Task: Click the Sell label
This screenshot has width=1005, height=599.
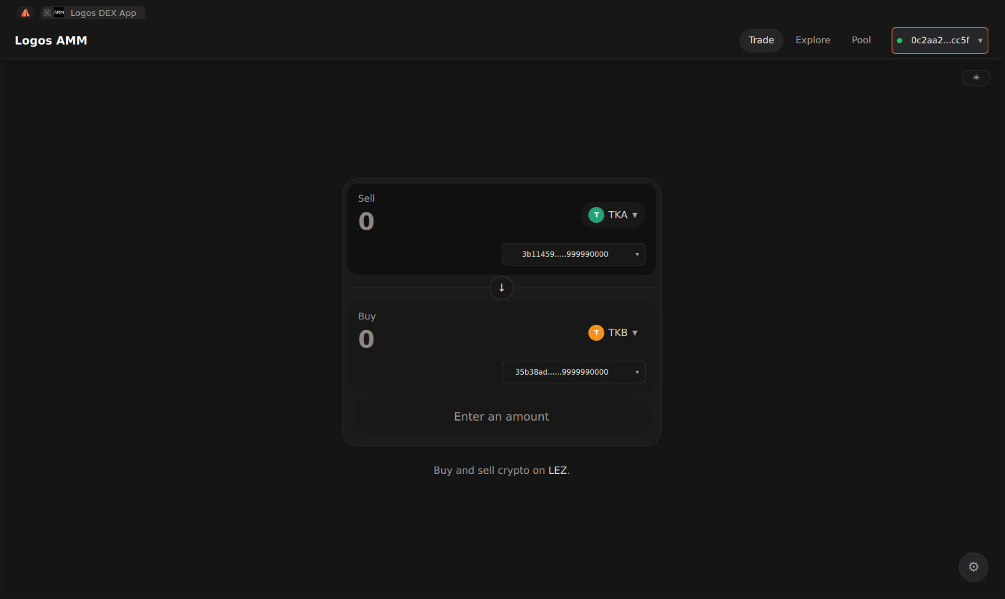Action: tap(366, 198)
